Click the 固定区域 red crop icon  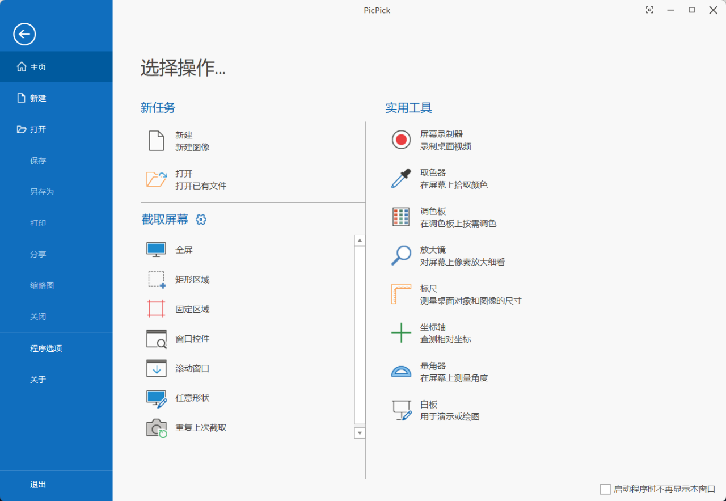point(156,309)
